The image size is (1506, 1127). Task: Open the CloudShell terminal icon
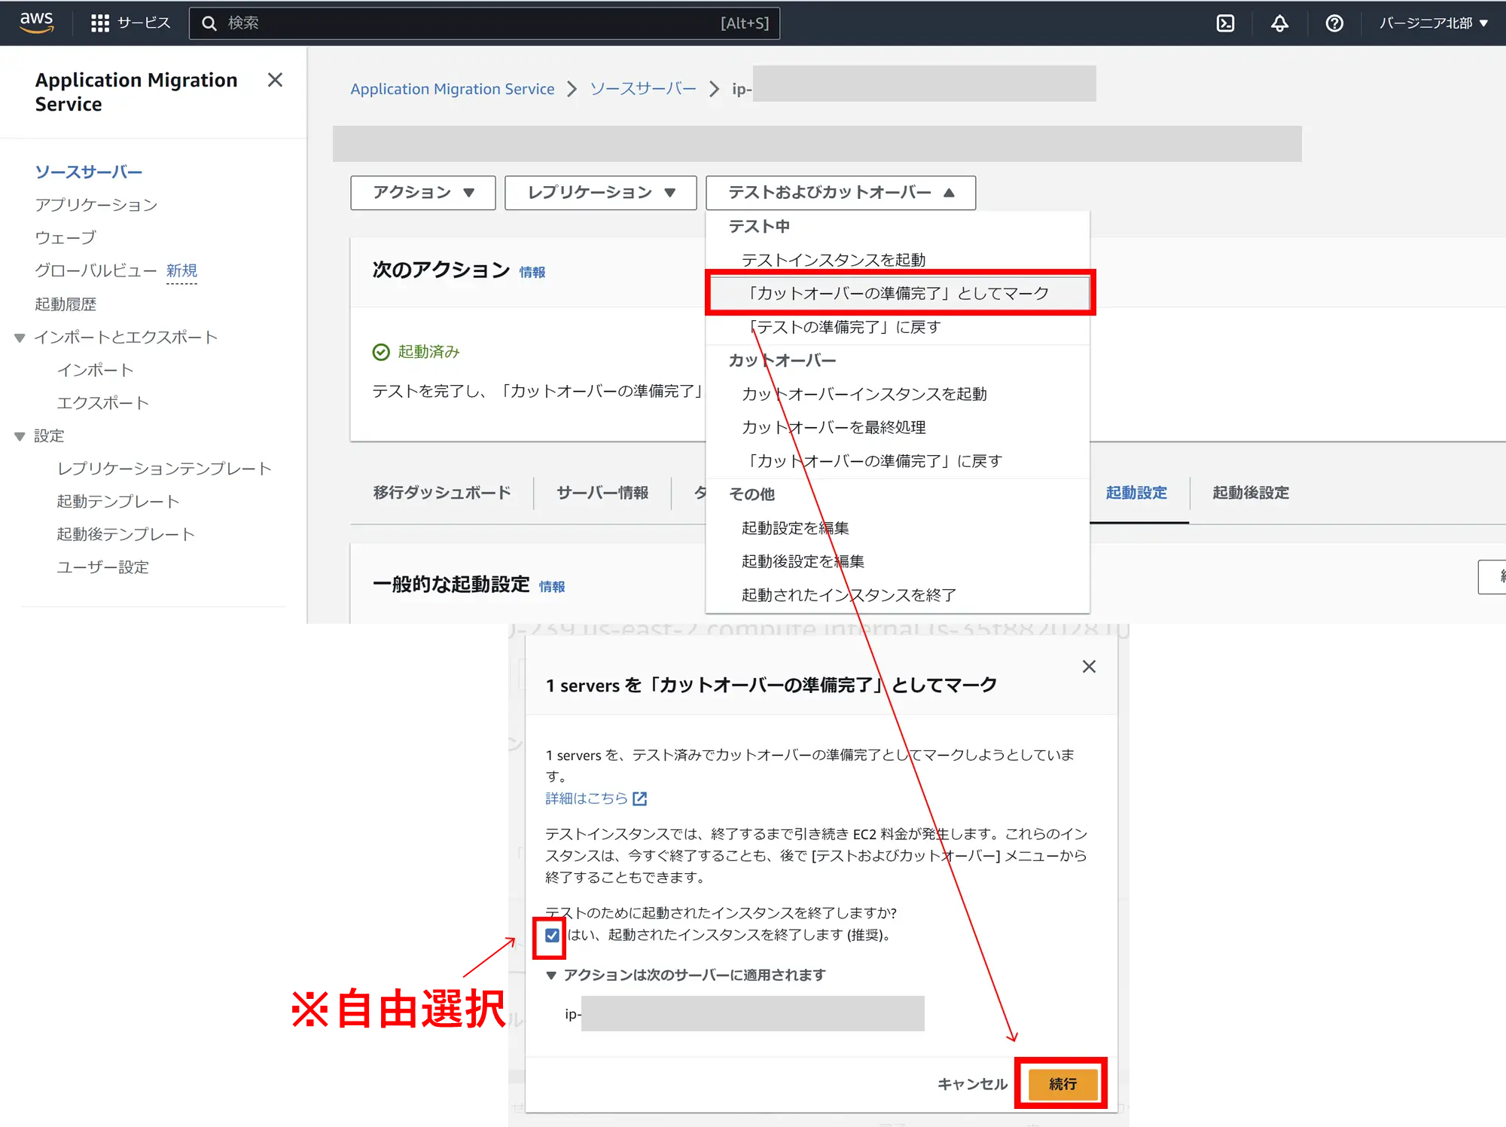pos(1225,23)
